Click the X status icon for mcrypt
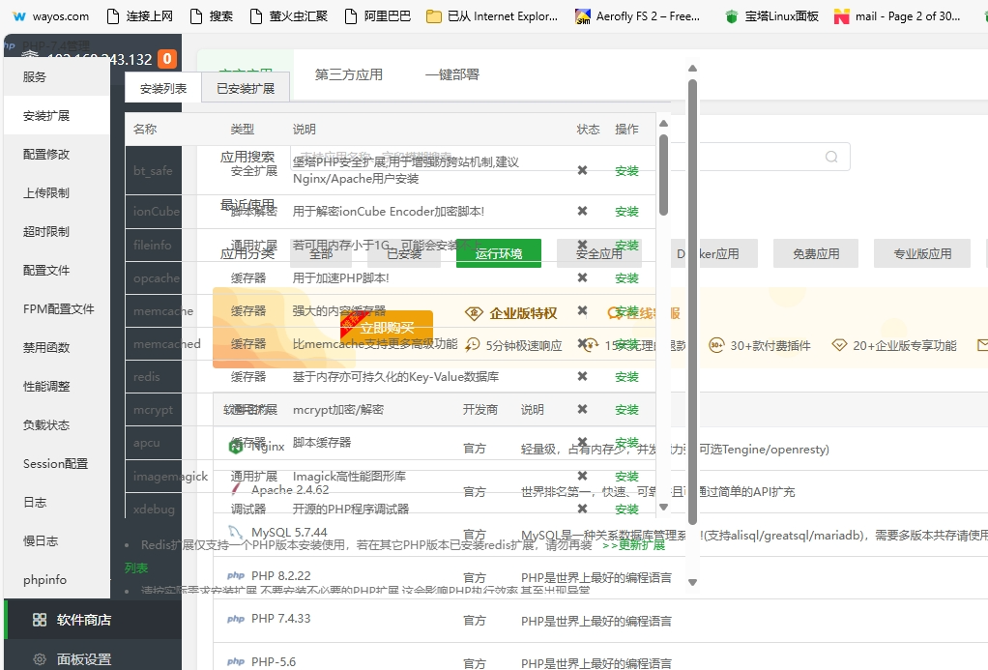The width and height of the screenshot is (988, 670). point(582,409)
